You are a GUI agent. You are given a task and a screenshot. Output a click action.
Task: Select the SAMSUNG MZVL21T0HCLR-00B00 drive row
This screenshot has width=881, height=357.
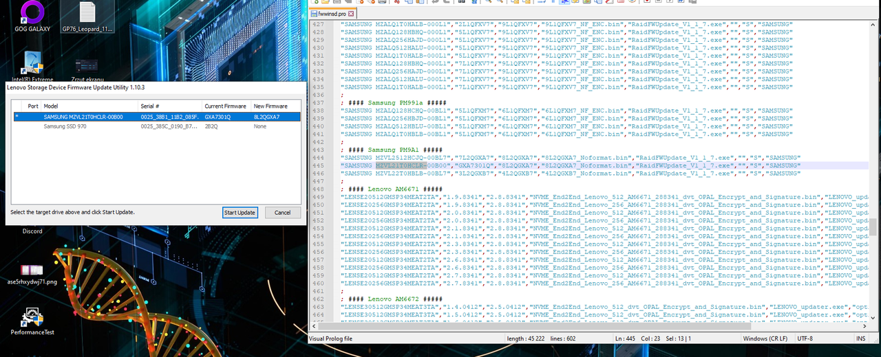(157, 117)
